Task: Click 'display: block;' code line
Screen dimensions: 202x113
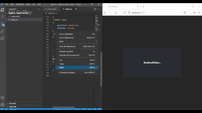Action: pos(66,28)
